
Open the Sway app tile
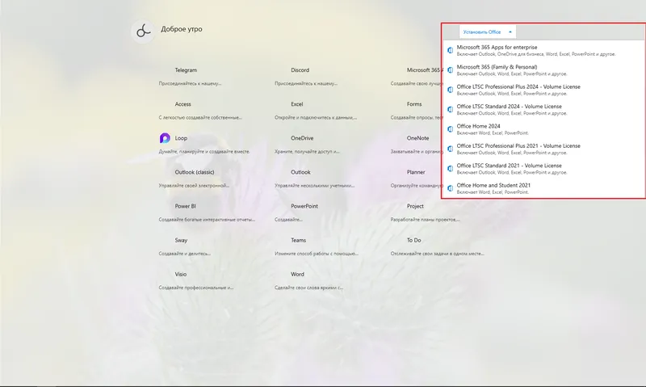(185, 246)
